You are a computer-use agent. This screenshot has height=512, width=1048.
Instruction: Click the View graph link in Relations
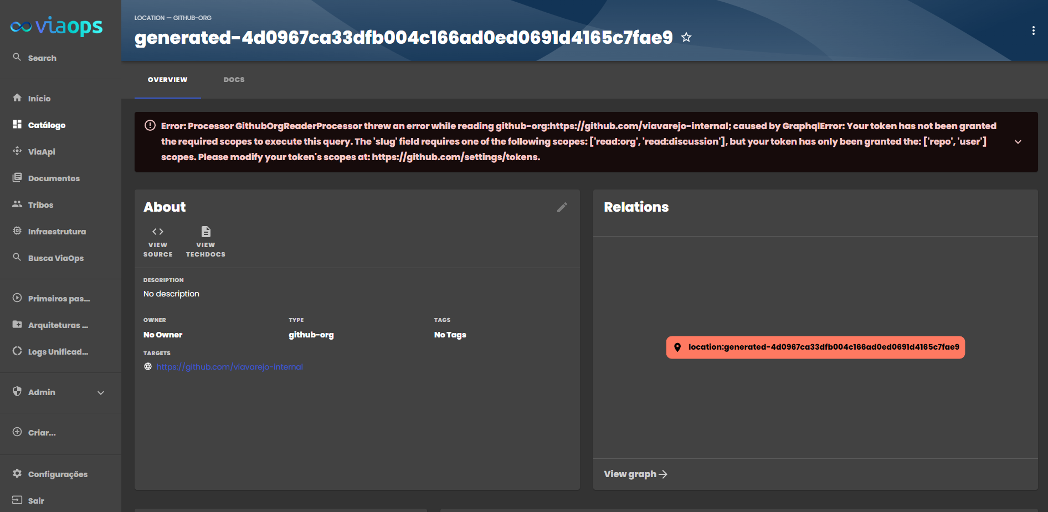[635, 474]
